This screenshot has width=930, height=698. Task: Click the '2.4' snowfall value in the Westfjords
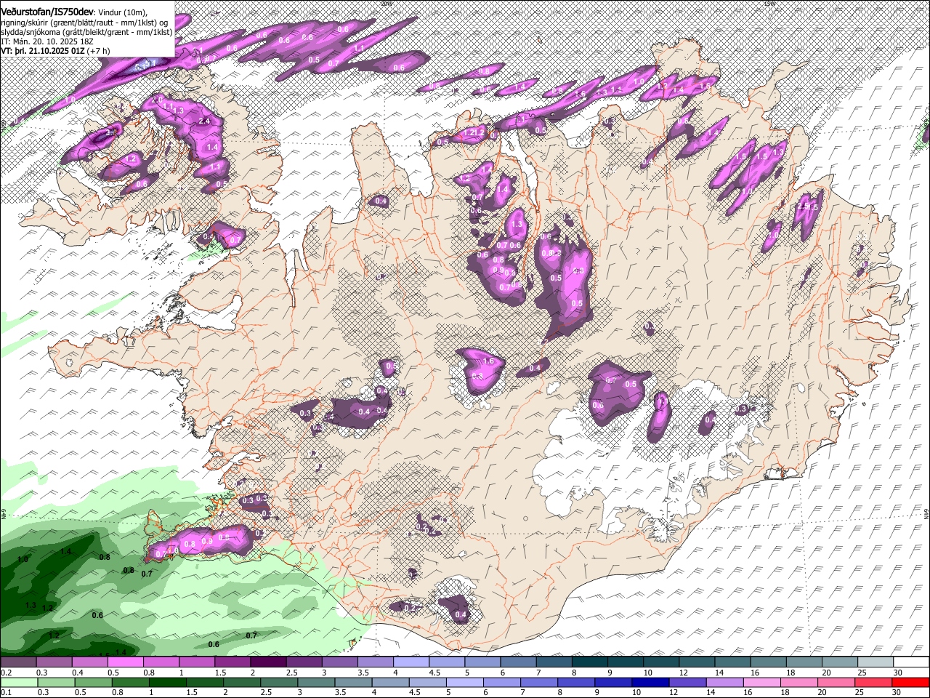coord(204,121)
